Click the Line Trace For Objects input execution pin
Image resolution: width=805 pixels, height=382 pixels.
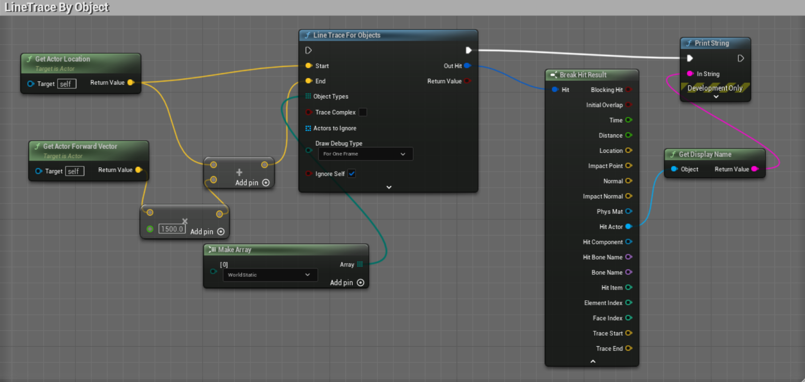[308, 50]
